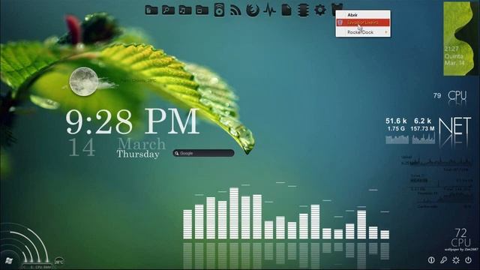Click the 28°C temperature badge
This screenshot has height=270, width=480.
coord(59,262)
